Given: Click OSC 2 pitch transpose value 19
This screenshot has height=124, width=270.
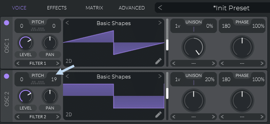Looking at the screenshot, I should [54, 79].
